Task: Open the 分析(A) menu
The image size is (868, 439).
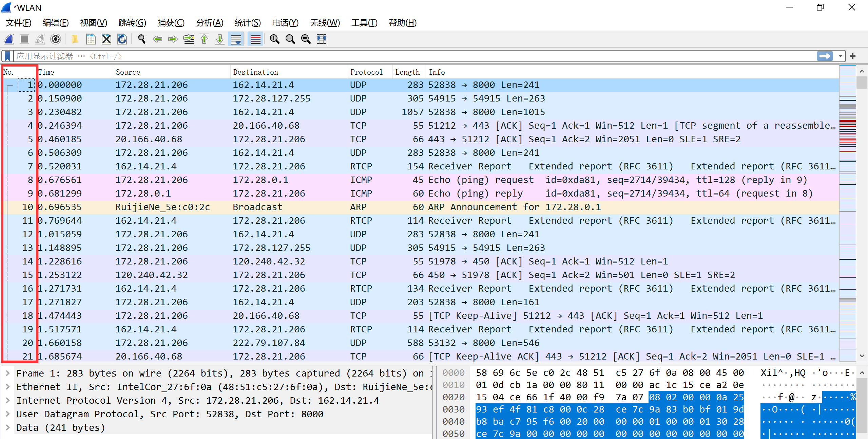Action: click(209, 23)
